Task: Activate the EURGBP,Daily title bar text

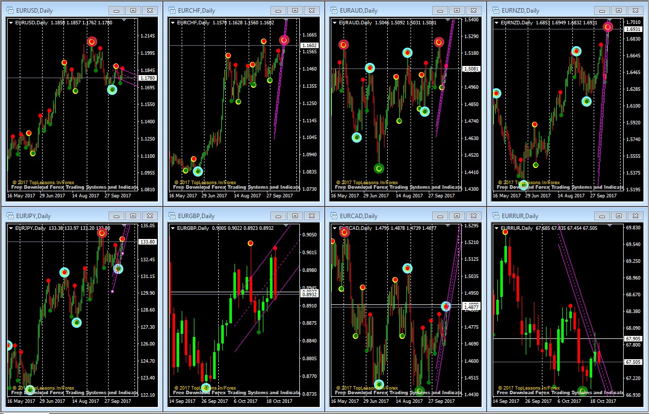Action: click(196, 216)
